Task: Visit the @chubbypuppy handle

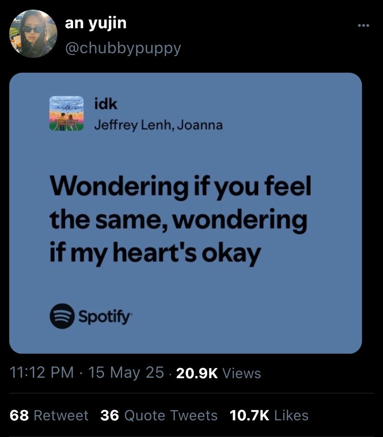Action: point(123,49)
